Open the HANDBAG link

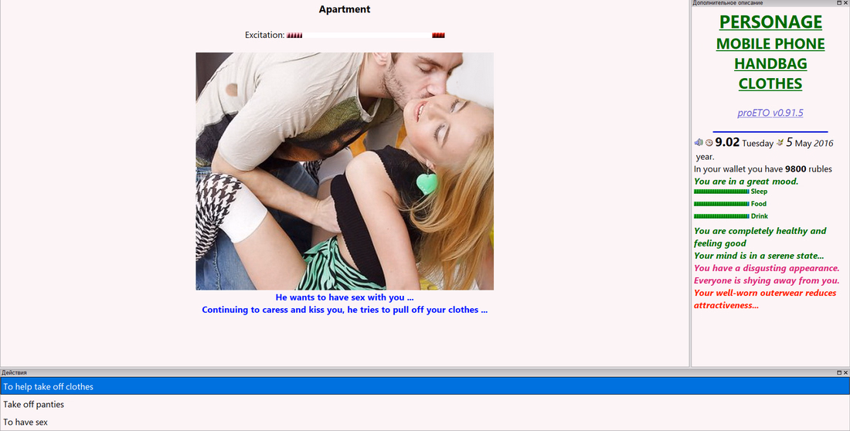[x=770, y=64]
